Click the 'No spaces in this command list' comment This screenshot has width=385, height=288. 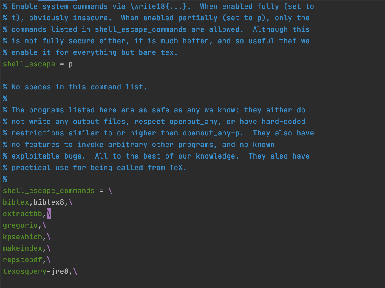click(x=75, y=87)
